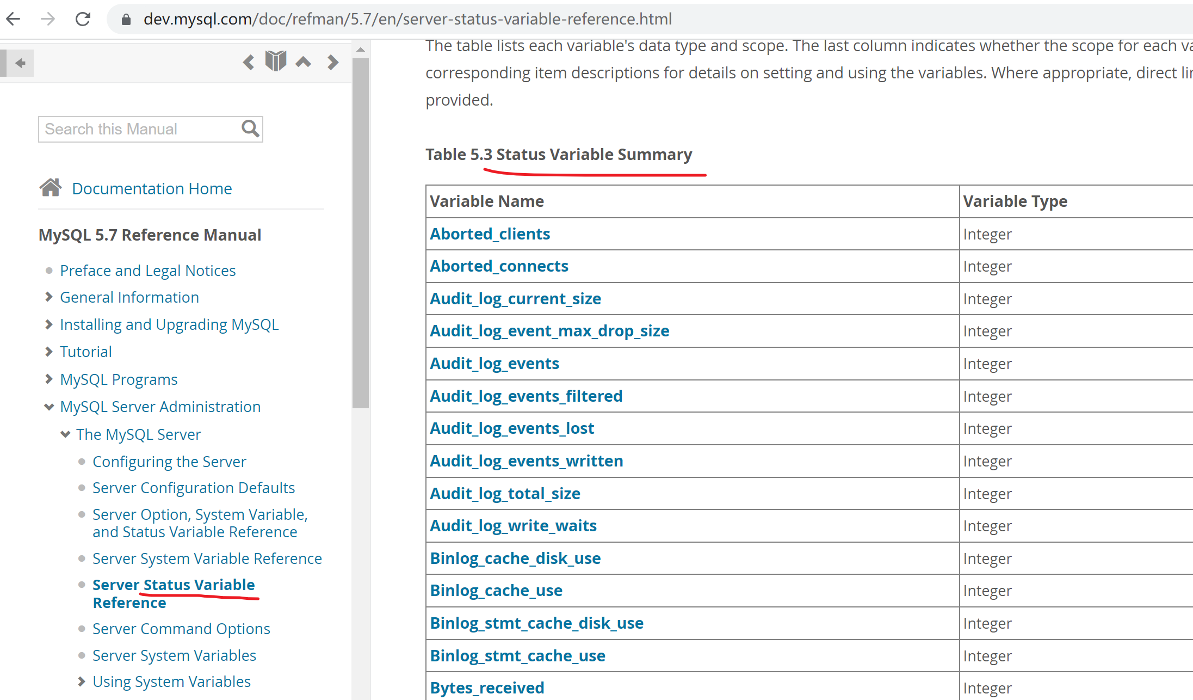Go to next manual page chevron

point(333,62)
